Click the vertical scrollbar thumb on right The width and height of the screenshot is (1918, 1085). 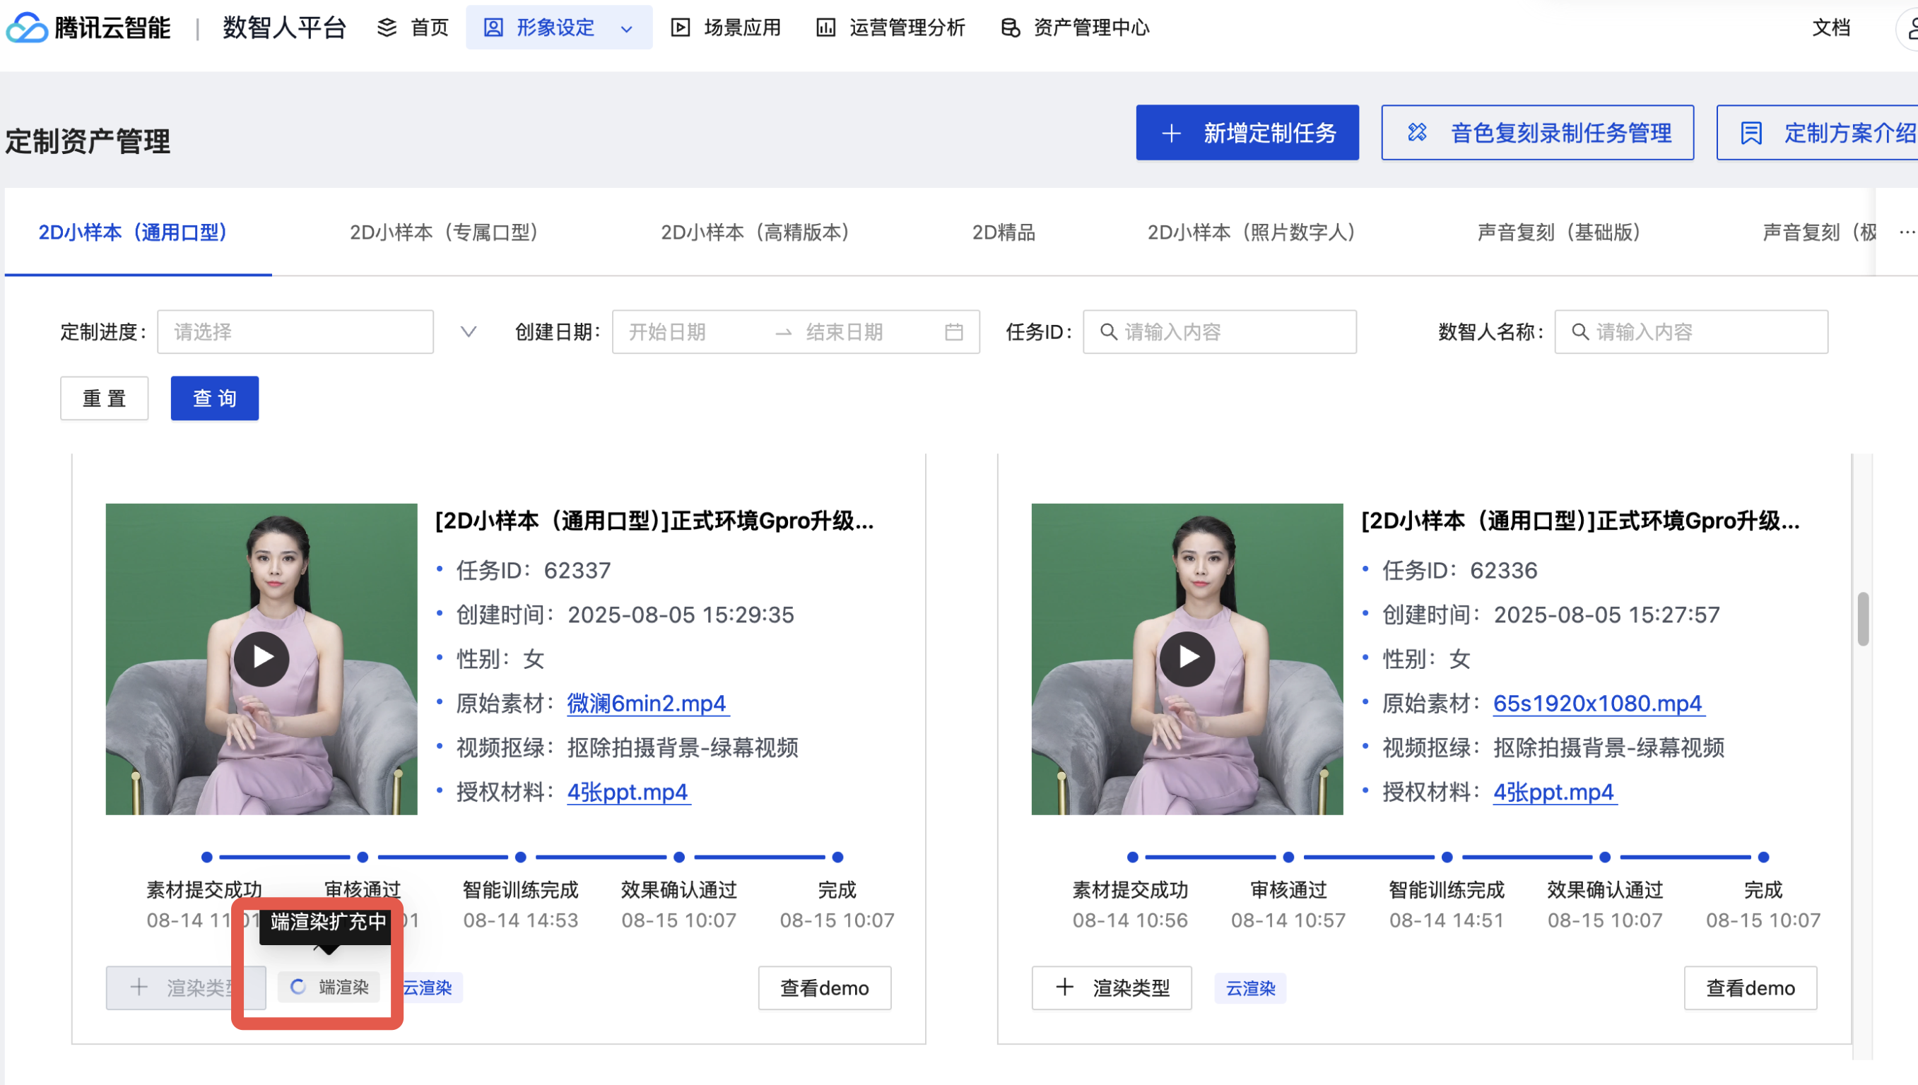(x=1862, y=619)
